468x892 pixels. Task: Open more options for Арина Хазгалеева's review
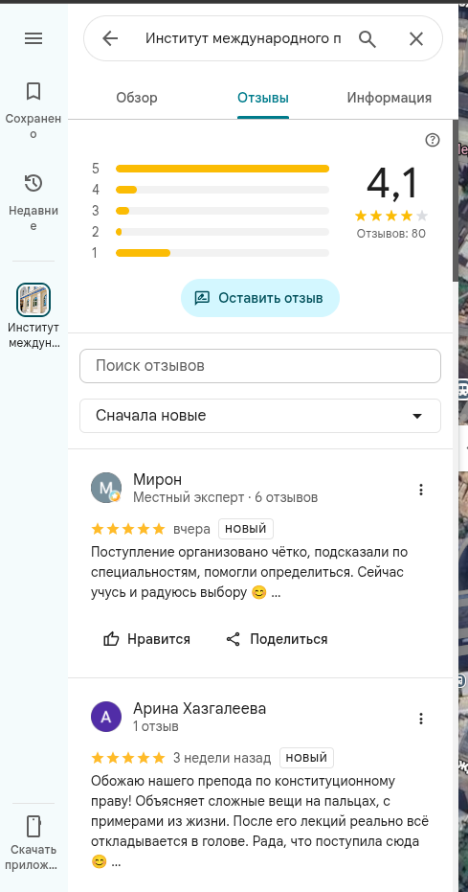[x=421, y=719]
